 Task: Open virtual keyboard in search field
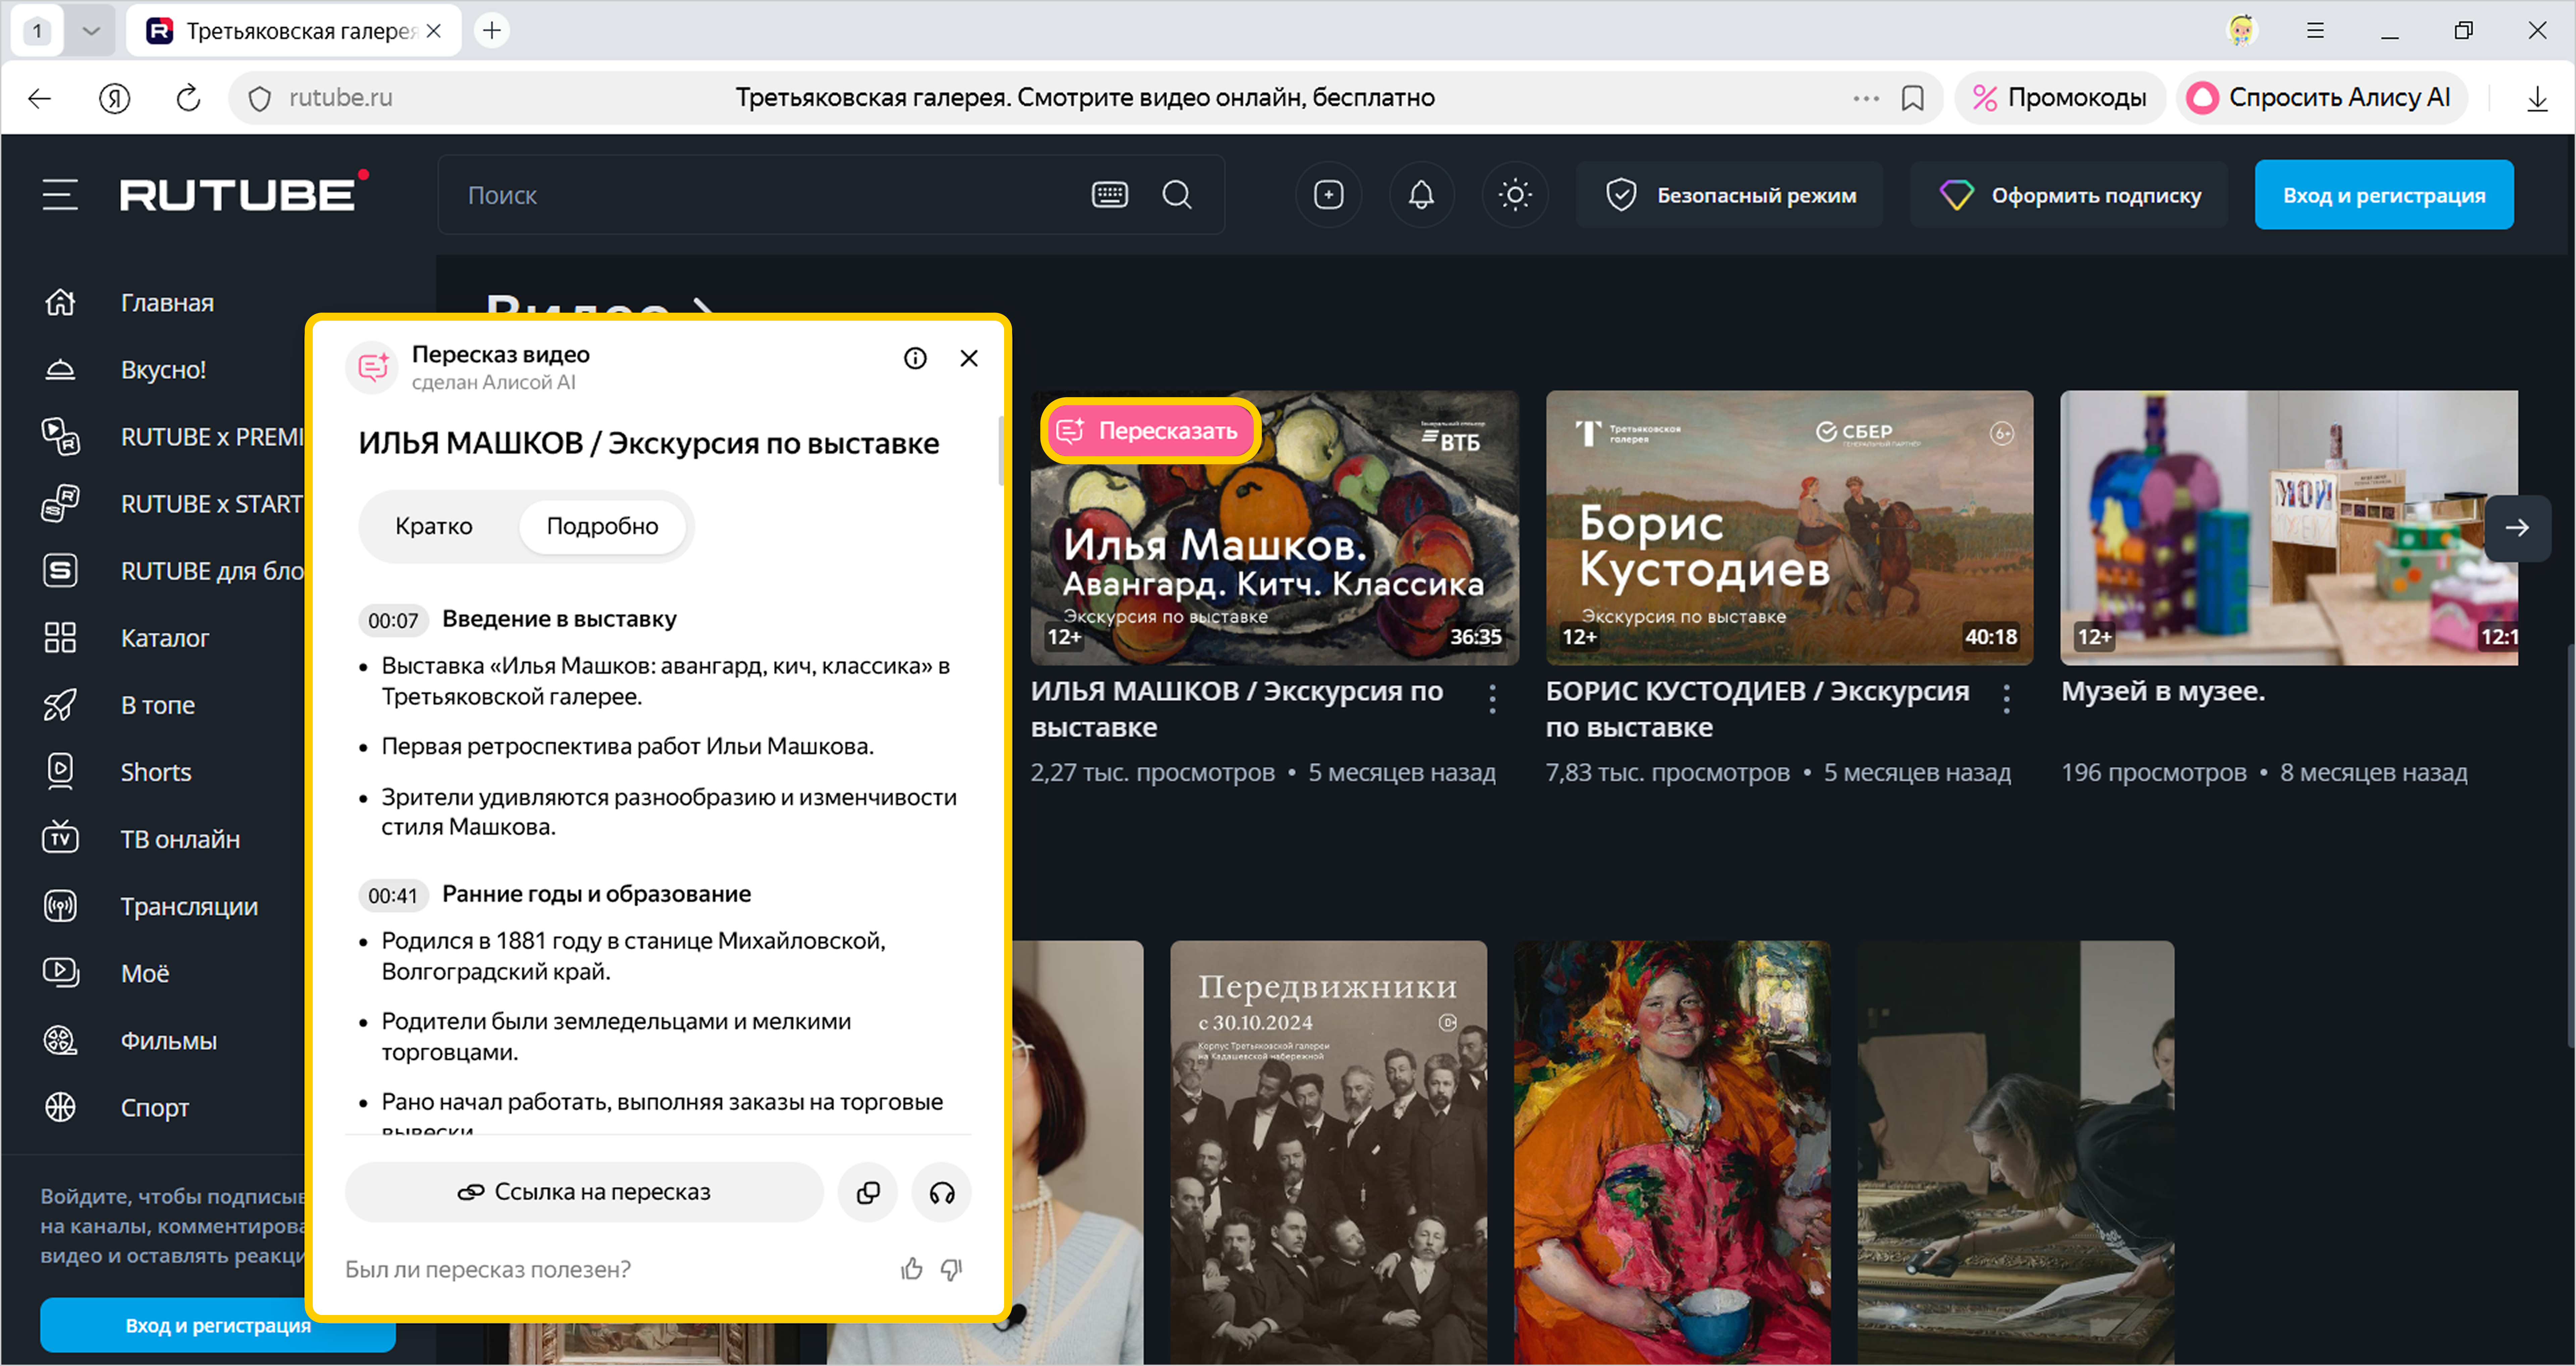click(x=1109, y=195)
